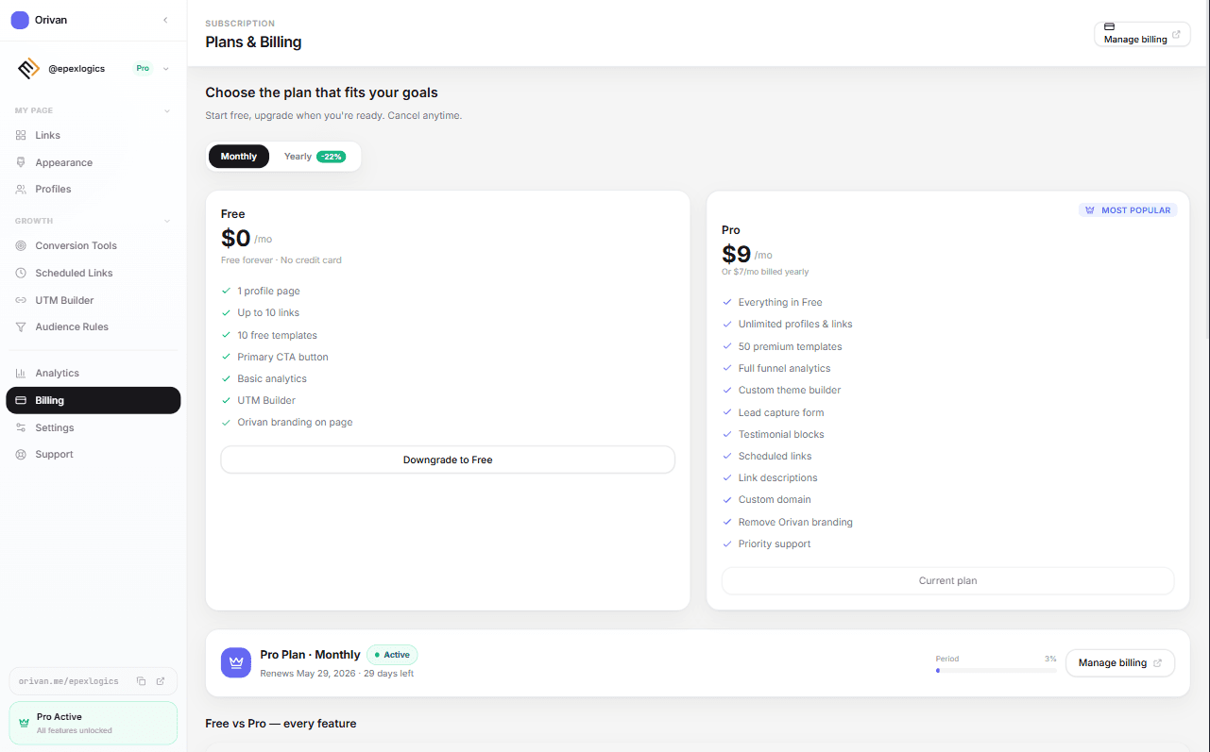Open Scheduled Links in the sidebar

(93, 273)
